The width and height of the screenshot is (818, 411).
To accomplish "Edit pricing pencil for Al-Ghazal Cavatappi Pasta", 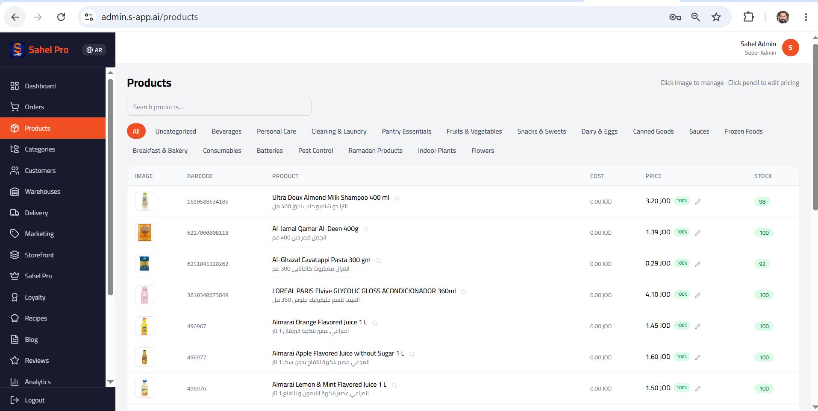I will tap(698, 264).
